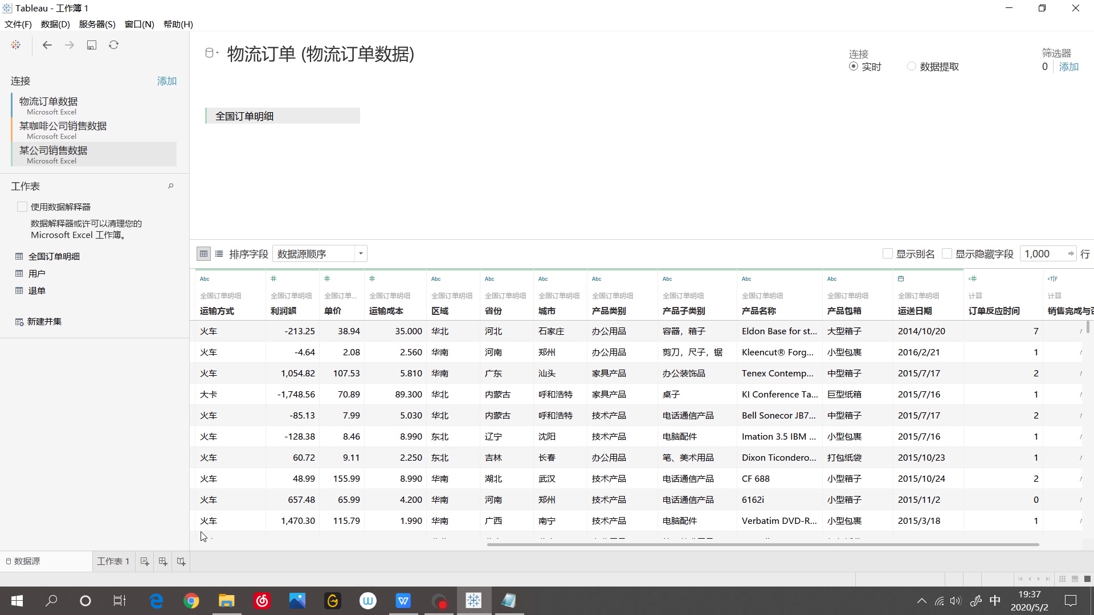Create a new dashboard with the dashboard icon

[x=162, y=561]
